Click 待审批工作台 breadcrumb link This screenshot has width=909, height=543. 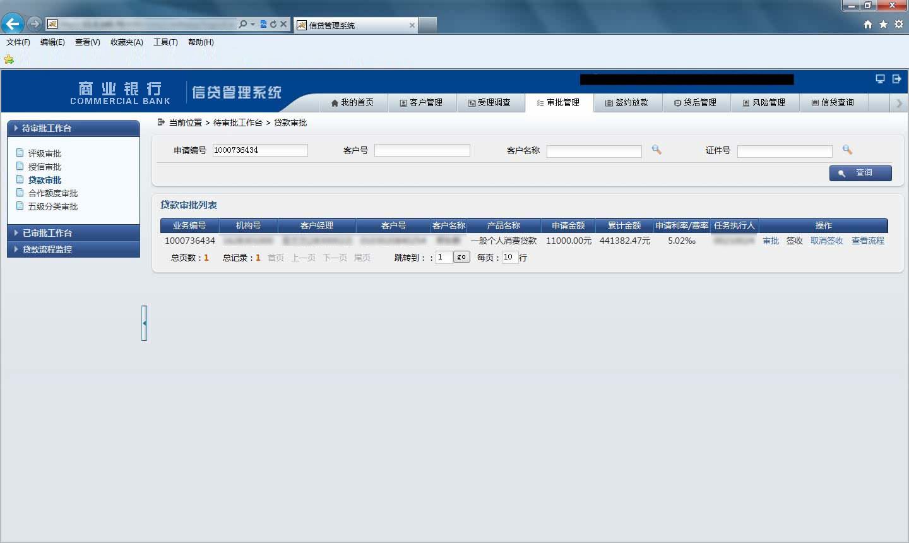click(238, 122)
